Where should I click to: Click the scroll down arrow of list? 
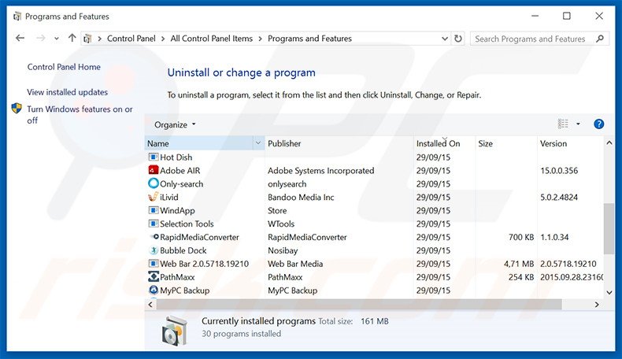pyautogui.click(x=609, y=292)
